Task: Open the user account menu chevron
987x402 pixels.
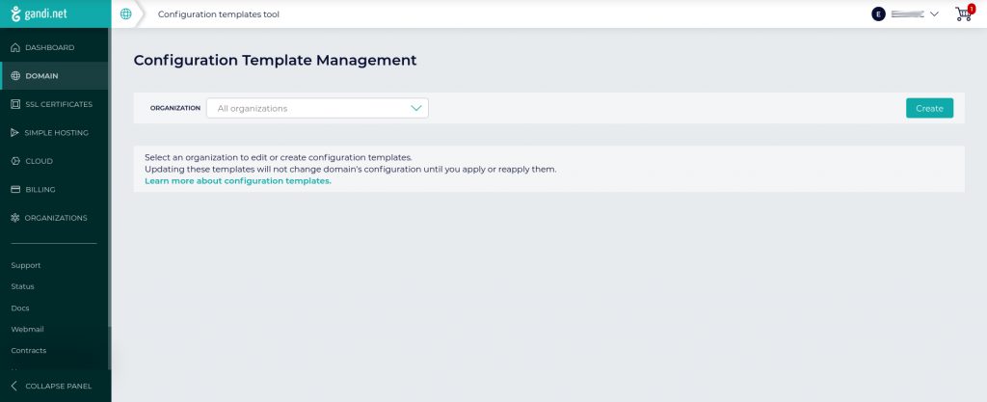Action: click(934, 14)
